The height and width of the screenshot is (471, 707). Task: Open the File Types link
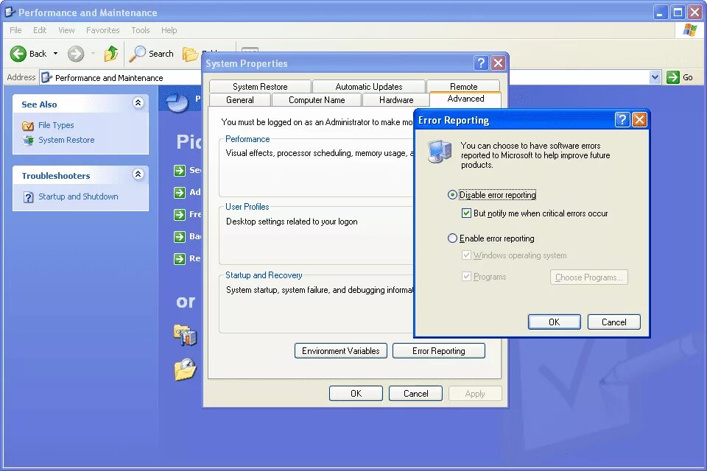[x=56, y=125]
